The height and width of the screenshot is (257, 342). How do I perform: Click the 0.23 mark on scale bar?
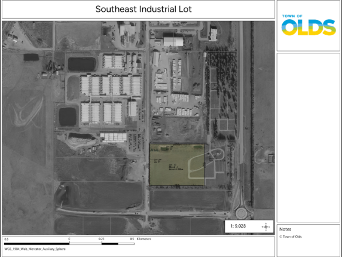tap(101, 239)
